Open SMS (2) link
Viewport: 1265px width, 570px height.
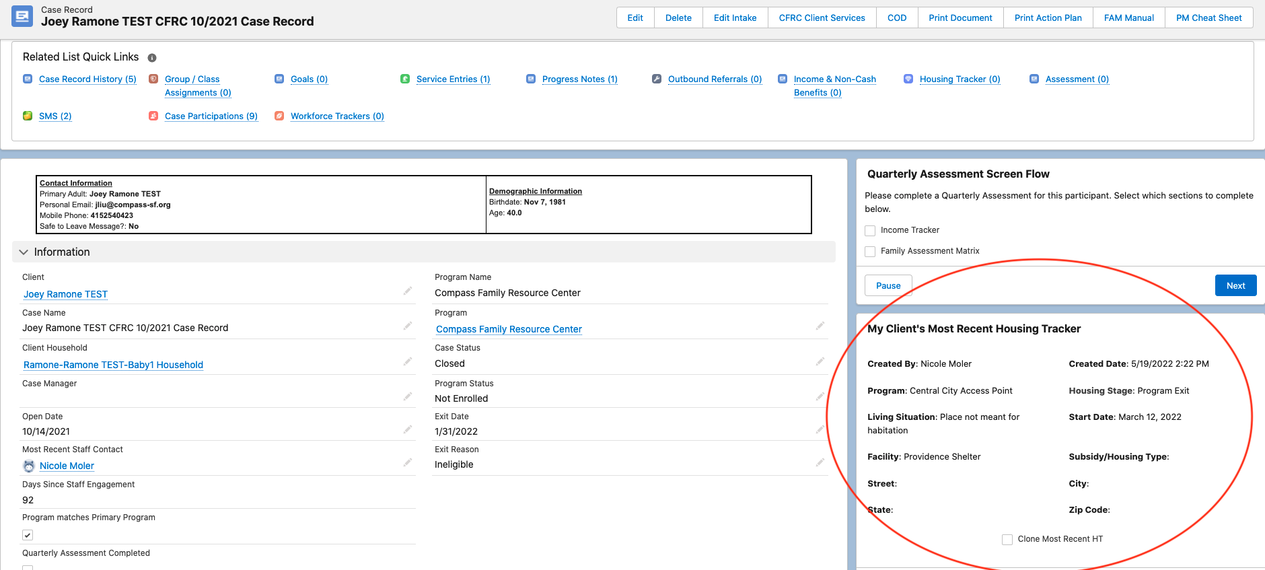[55, 116]
